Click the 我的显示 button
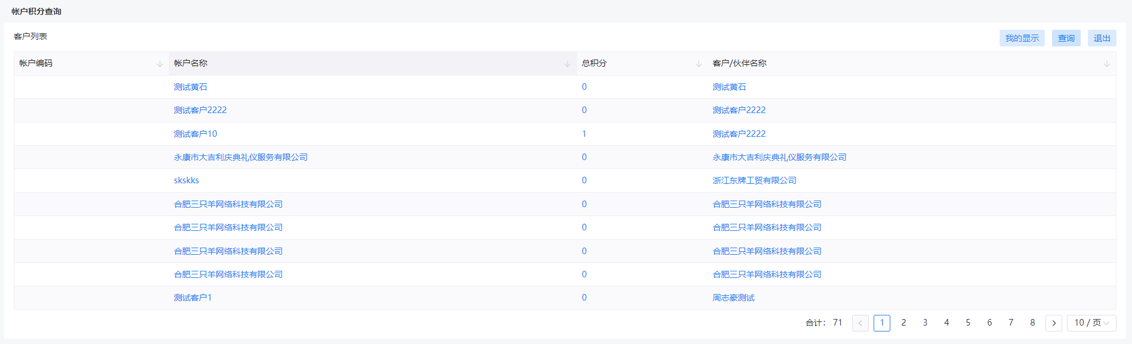1132x344 pixels. 1022,38
